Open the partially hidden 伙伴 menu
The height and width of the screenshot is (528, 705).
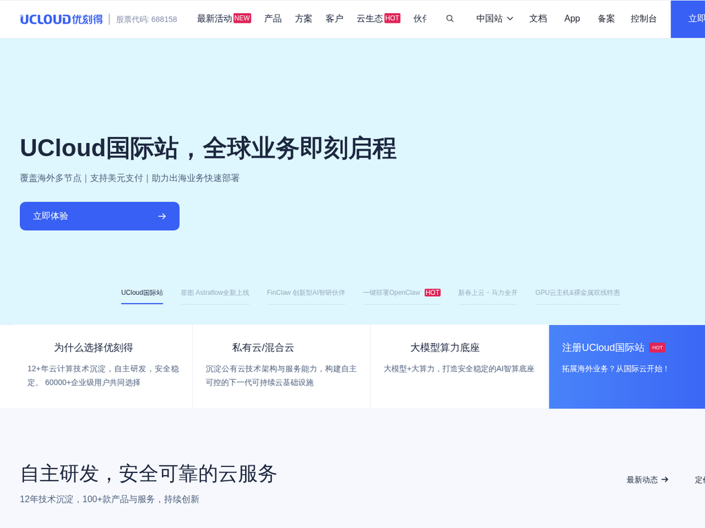[420, 19]
